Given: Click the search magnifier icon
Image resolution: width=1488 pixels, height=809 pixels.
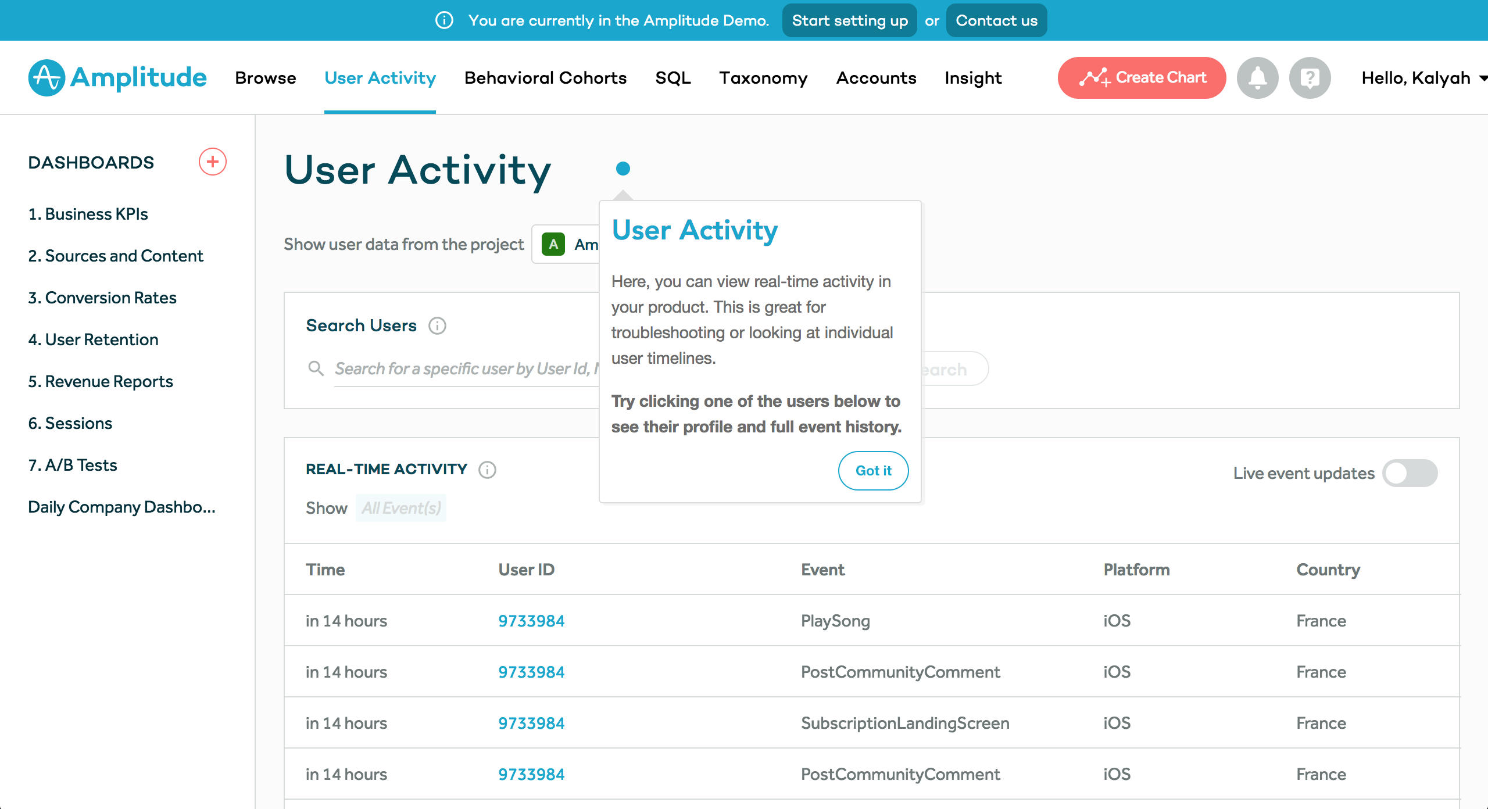Looking at the screenshot, I should 316,368.
